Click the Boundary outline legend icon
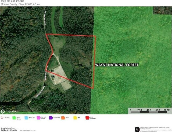This screenshot has height=132, width=172. click(2, 118)
